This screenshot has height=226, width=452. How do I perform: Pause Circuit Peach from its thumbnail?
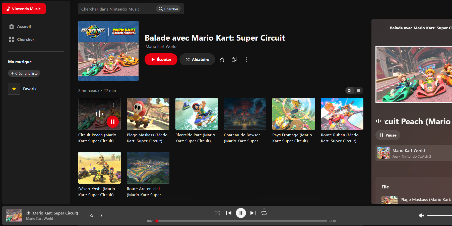[113, 122]
